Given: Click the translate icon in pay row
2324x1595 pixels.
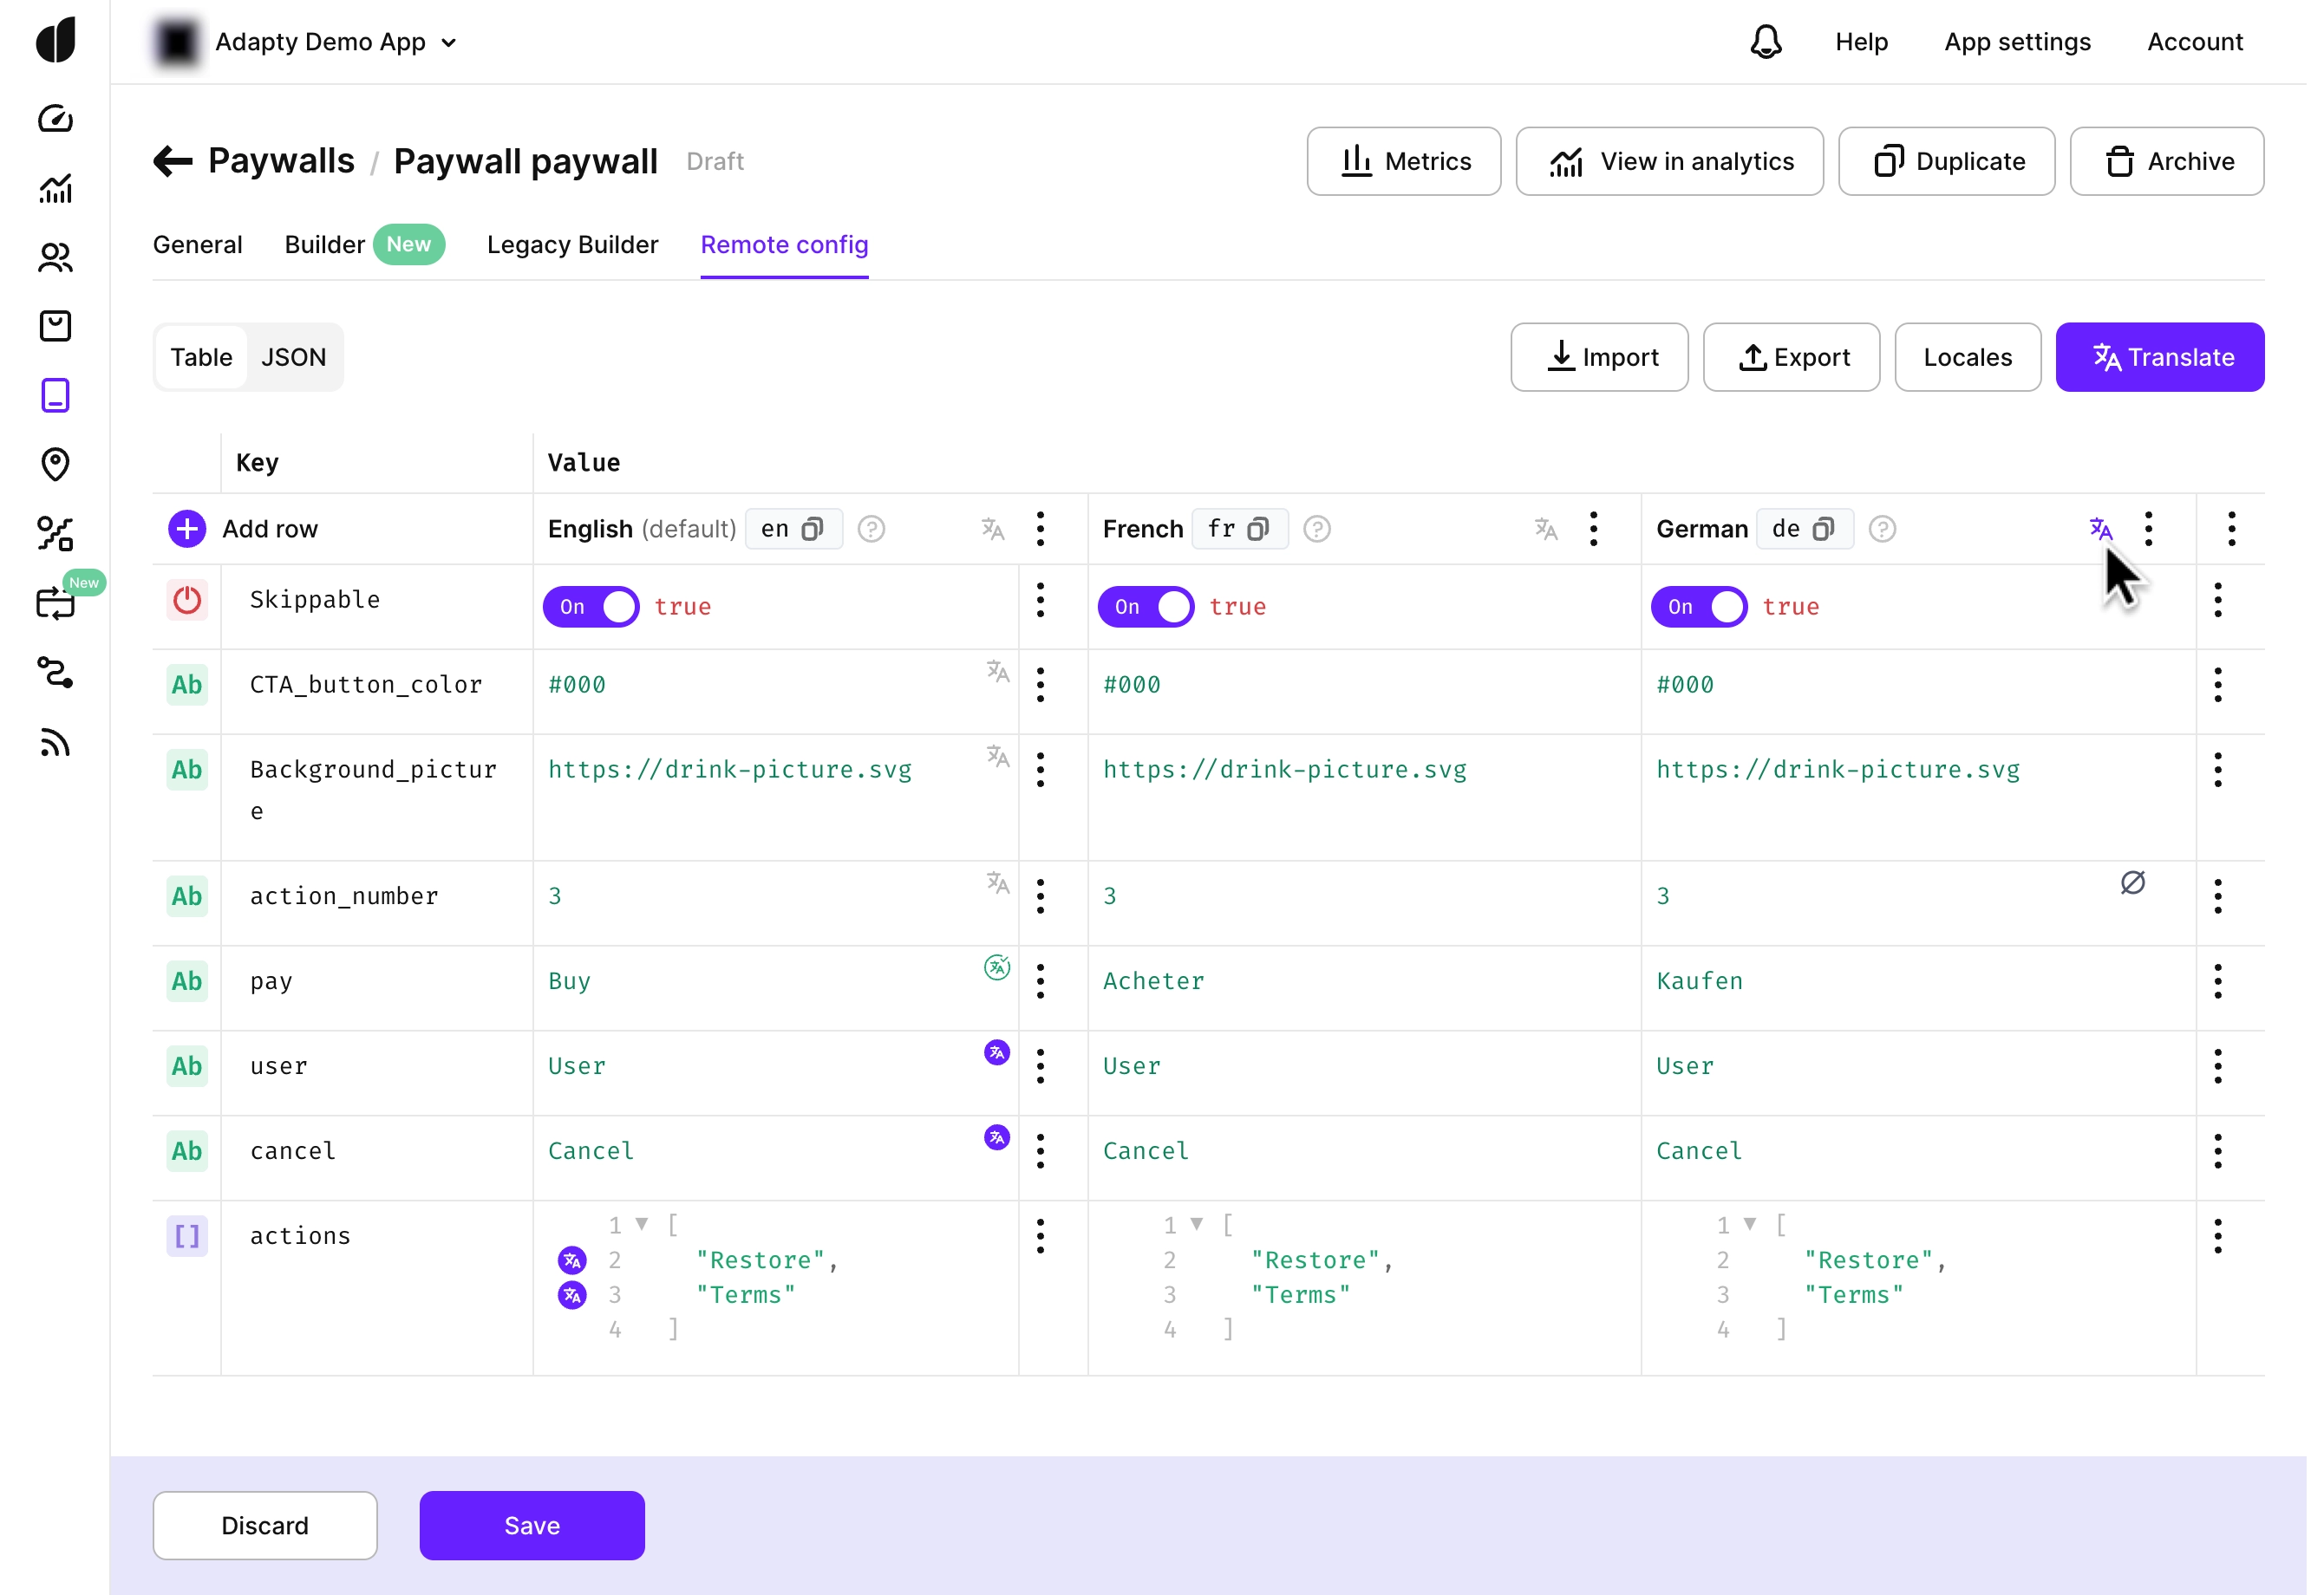Looking at the screenshot, I should coord(996,967).
